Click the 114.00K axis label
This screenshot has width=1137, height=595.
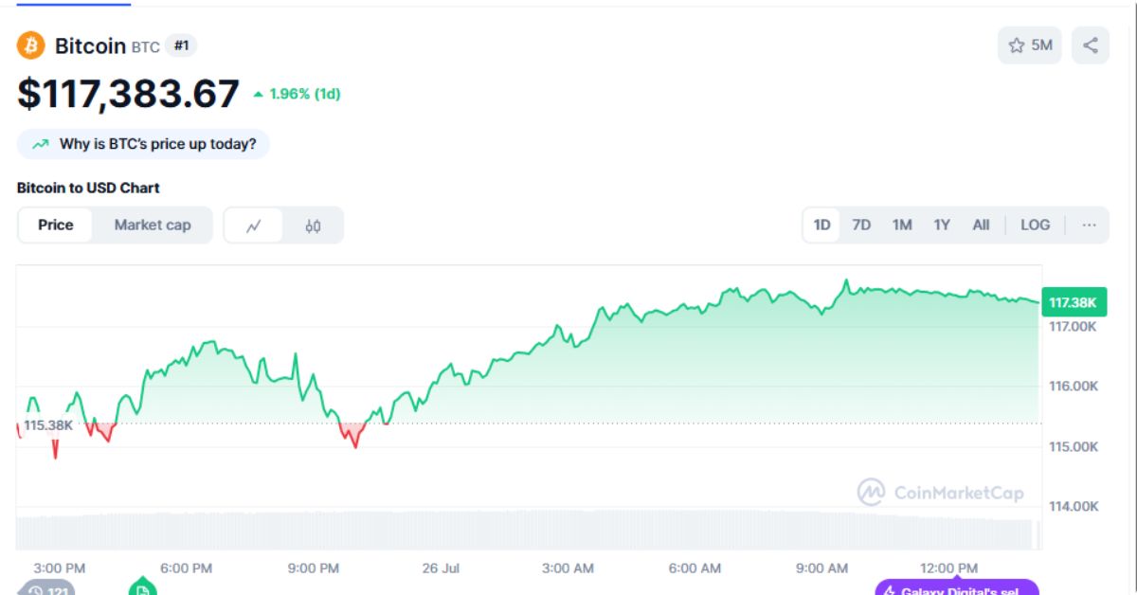(1073, 506)
